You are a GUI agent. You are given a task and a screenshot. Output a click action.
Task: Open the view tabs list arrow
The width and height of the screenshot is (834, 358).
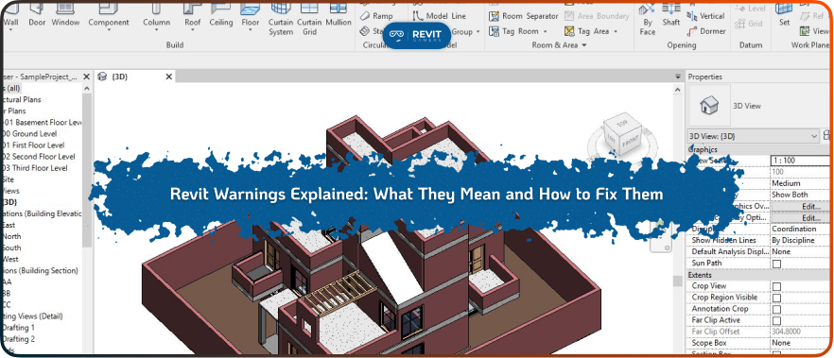click(678, 77)
